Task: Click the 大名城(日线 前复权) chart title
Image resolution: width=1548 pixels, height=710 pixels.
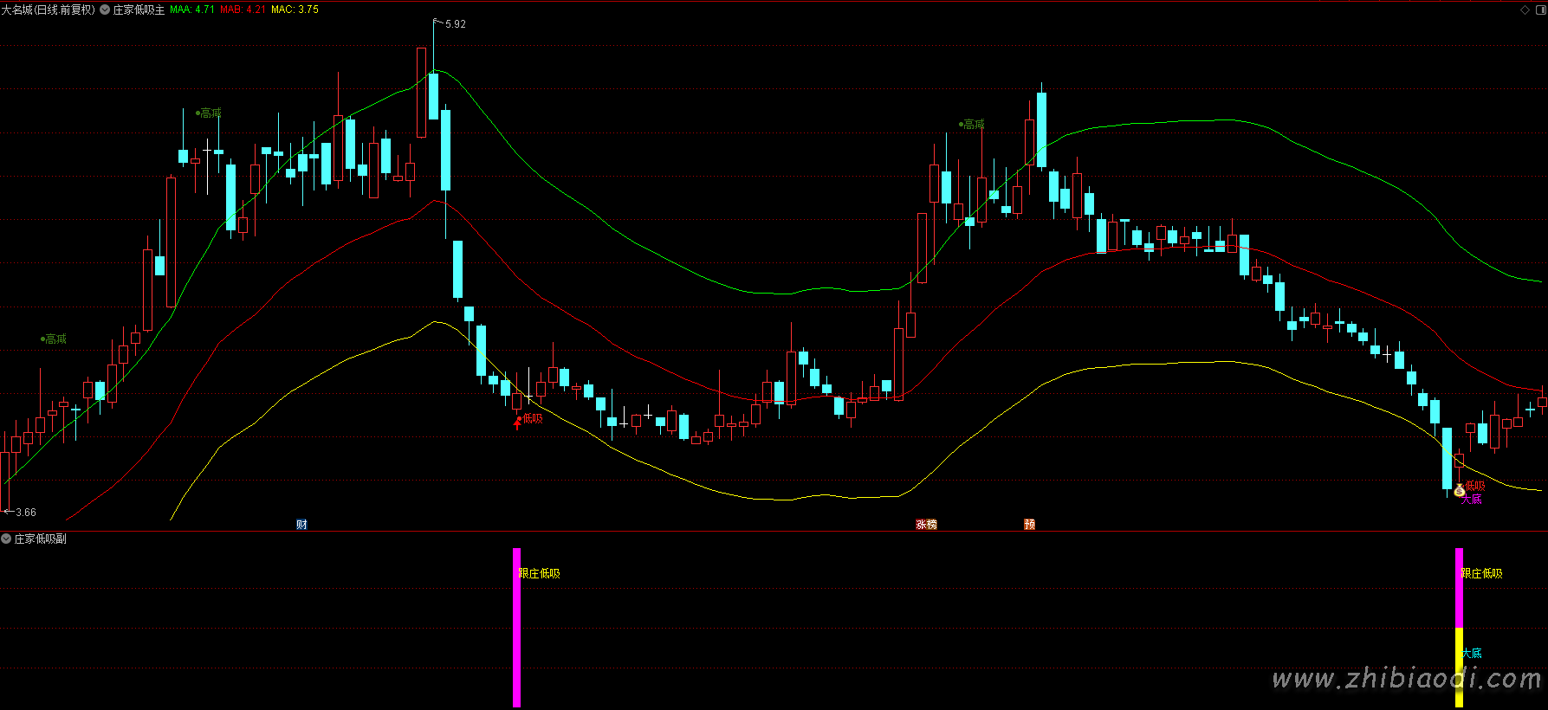Action: (x=48, y=10)
